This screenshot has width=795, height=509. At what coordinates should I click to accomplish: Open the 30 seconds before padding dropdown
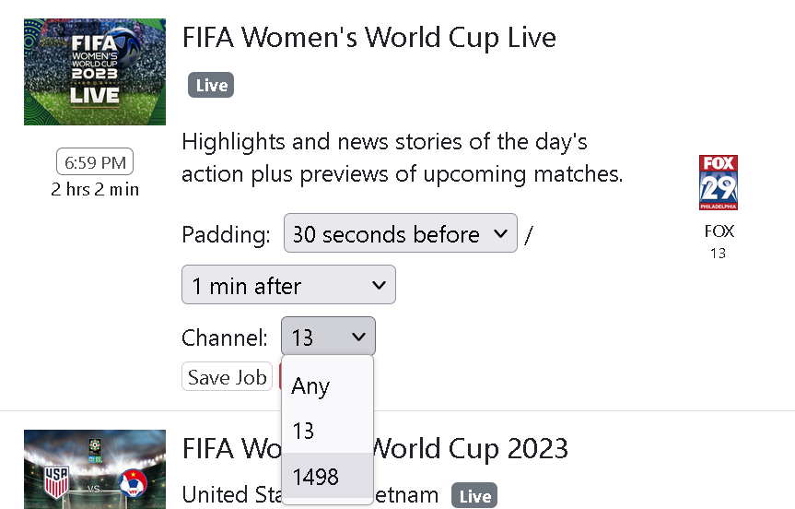pos(401,233)
